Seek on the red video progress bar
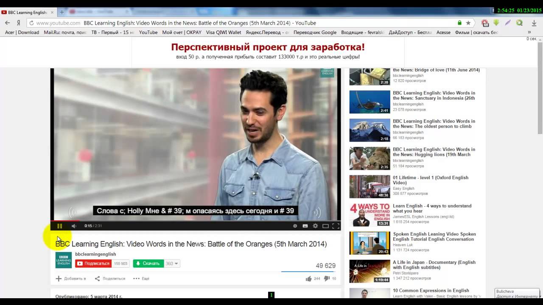 (x=196, y=221)
